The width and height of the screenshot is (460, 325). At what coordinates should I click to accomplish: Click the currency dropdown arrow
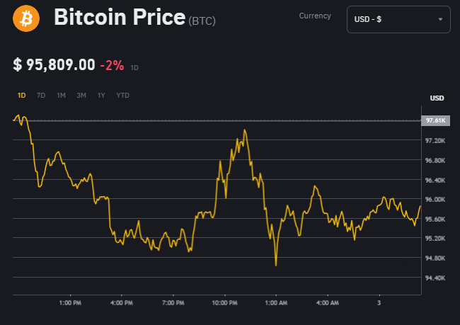441,20
